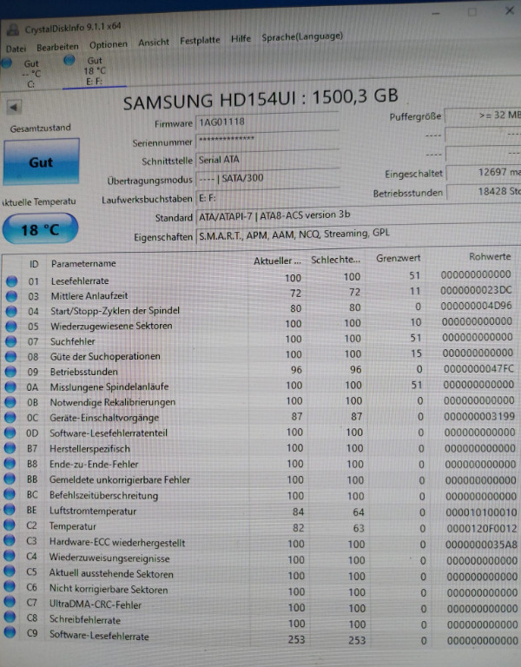This screenshot has height=667, width=521.
Task: Click status icon for Ende-zu-Ende-Fehler
Action: point(10,464)
